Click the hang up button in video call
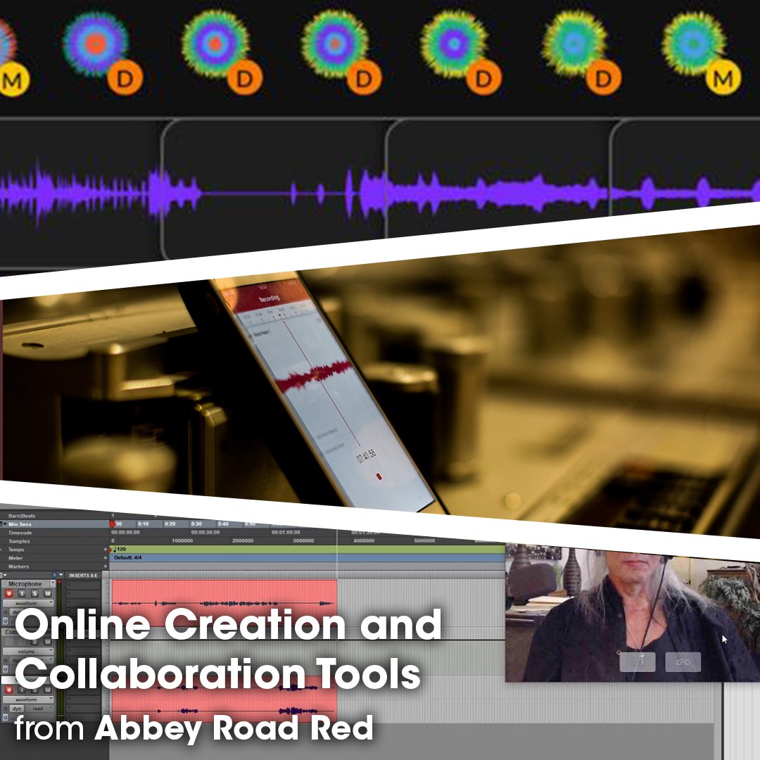Screen dimensions: 760x760 [683, 662]
